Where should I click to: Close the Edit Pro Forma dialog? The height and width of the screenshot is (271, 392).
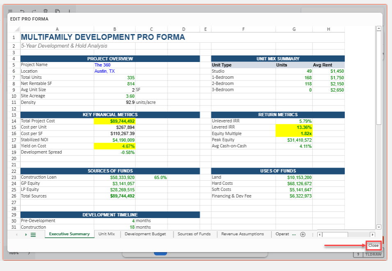click(373, 246)
